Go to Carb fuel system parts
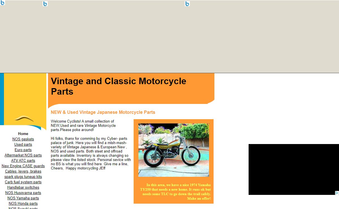The image size is (339, 209). (23, 182)
